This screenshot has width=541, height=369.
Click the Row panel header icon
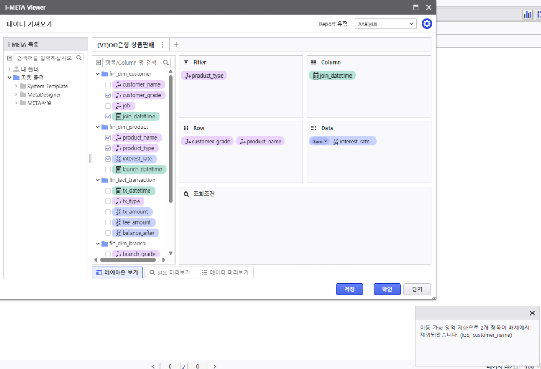point(186,128)
